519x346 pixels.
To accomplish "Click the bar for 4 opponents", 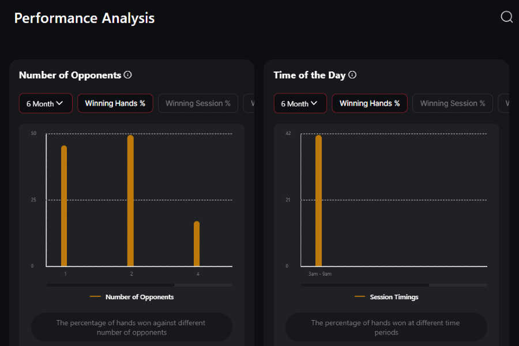I will coord(197,244).
